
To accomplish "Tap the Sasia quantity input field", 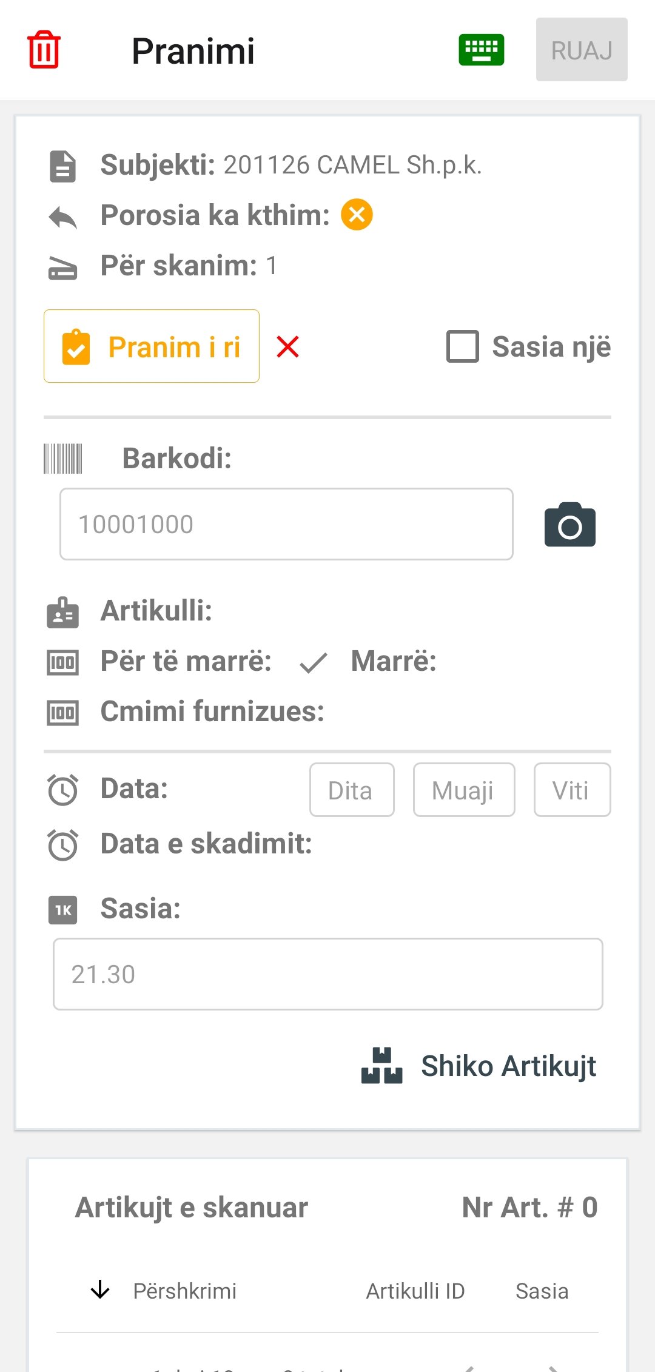I will click(327, 974).
